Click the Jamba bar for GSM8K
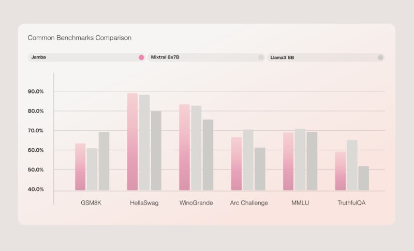414x251 pixels. click(80, 166)
